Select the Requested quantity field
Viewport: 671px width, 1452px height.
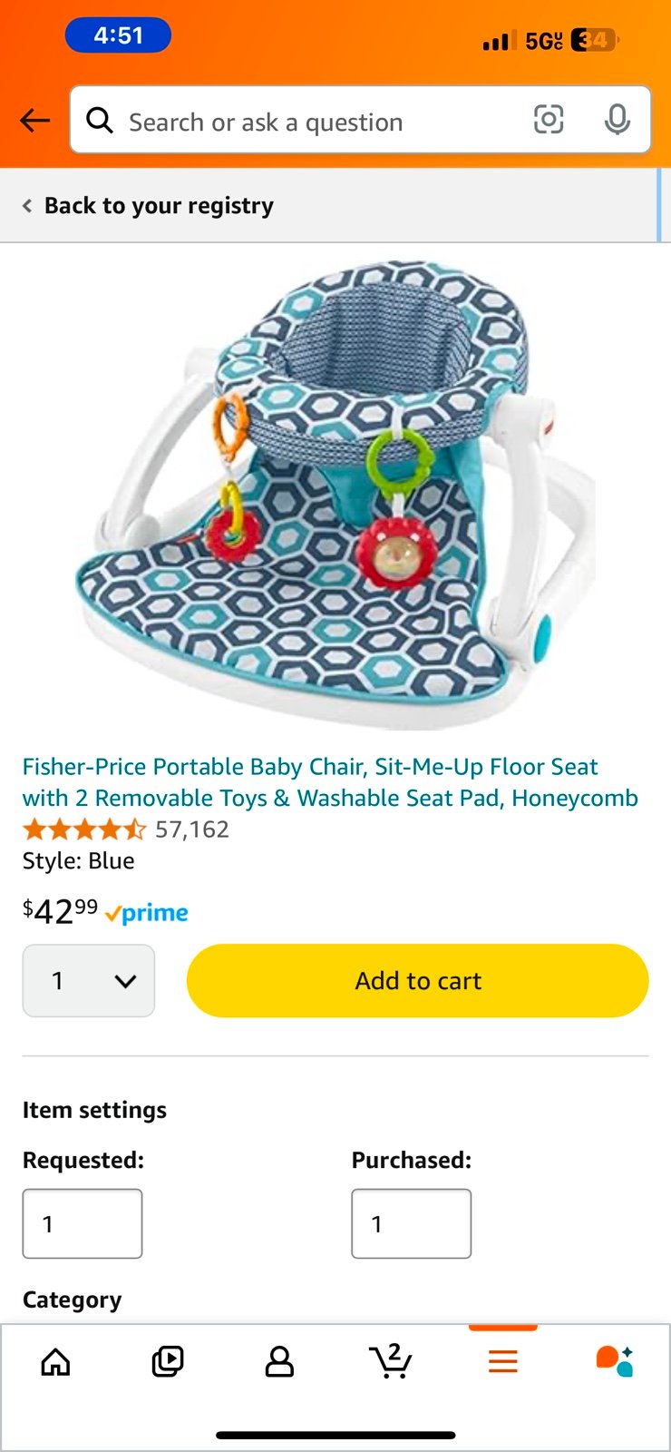83,1223
